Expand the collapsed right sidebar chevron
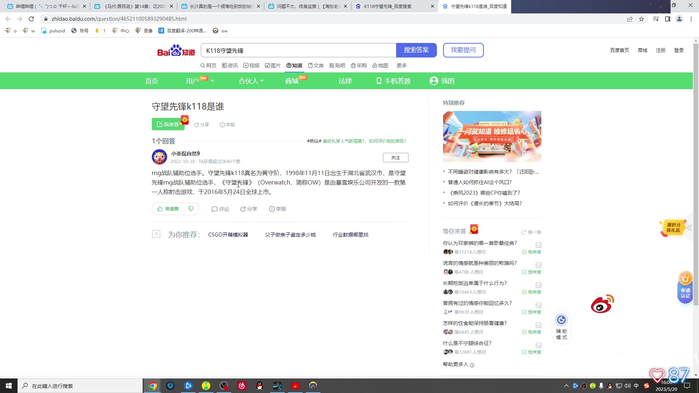The image size is (699, 393). tap(689, 228)
